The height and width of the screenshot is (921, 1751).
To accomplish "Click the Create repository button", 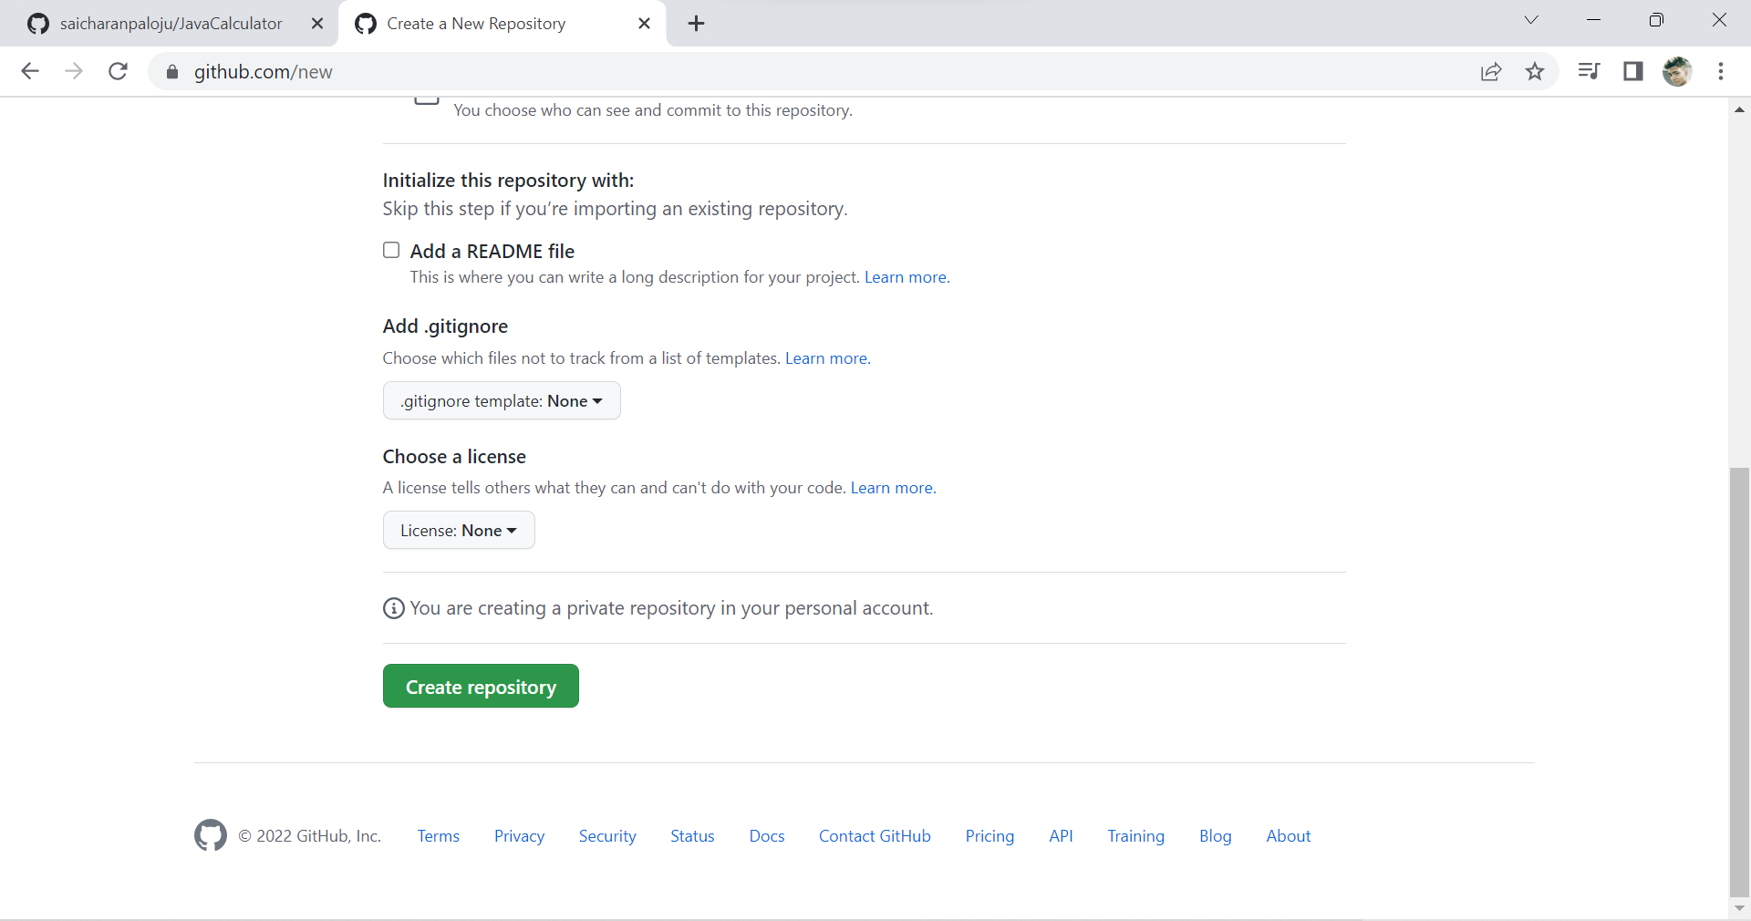I will click(x=481, y=687).
